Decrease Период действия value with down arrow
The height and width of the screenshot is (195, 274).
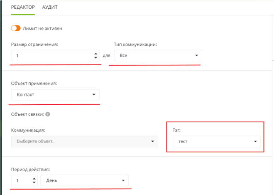pyautogui.click(x=34, y=183)
